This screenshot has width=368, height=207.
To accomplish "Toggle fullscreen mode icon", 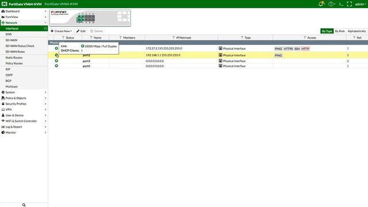I will 349,4.
